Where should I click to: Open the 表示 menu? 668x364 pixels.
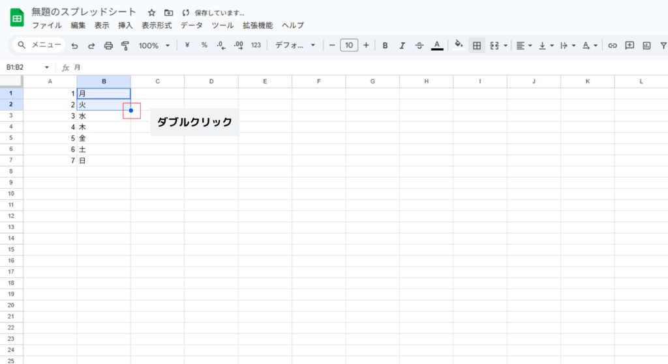(x=101, y=25)
